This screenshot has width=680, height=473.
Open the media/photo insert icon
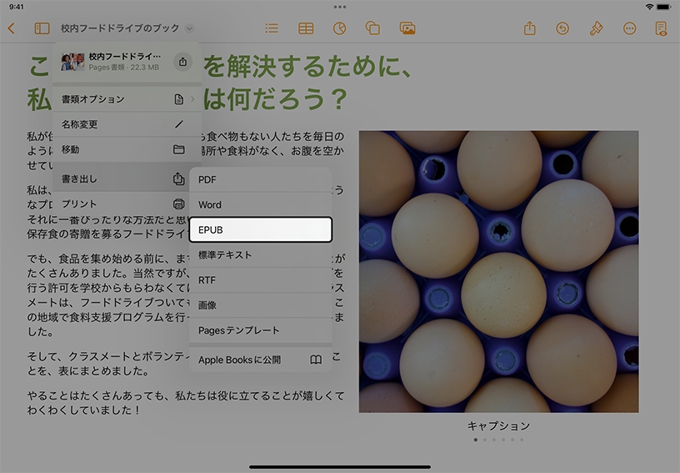(x=407, y=28)
